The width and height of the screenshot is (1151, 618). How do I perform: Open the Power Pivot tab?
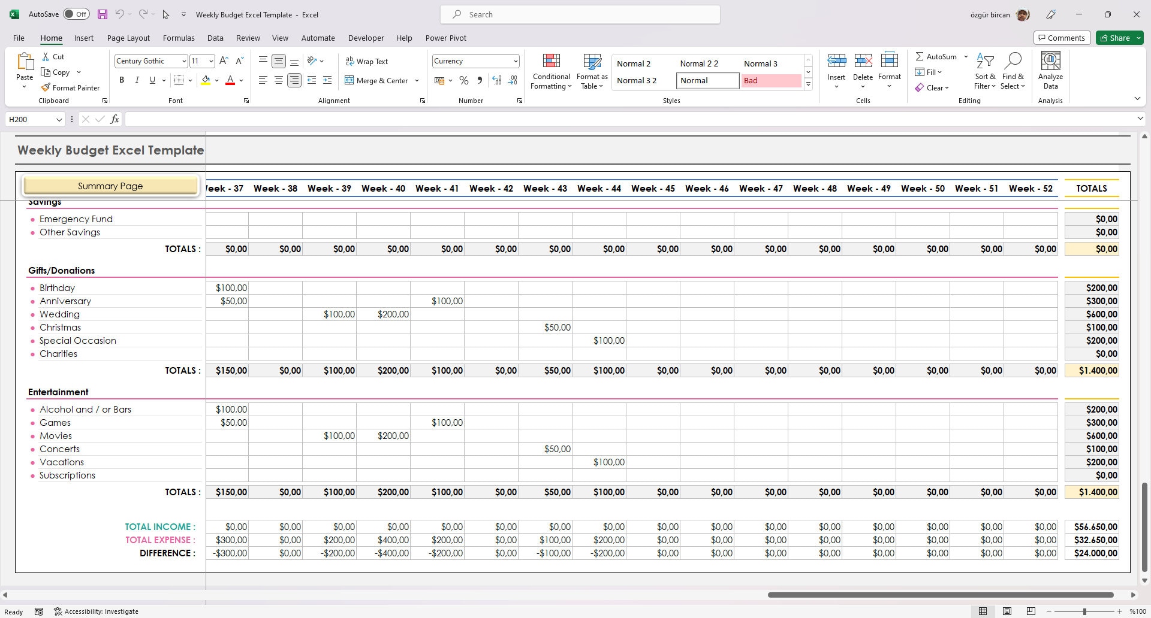445,38
